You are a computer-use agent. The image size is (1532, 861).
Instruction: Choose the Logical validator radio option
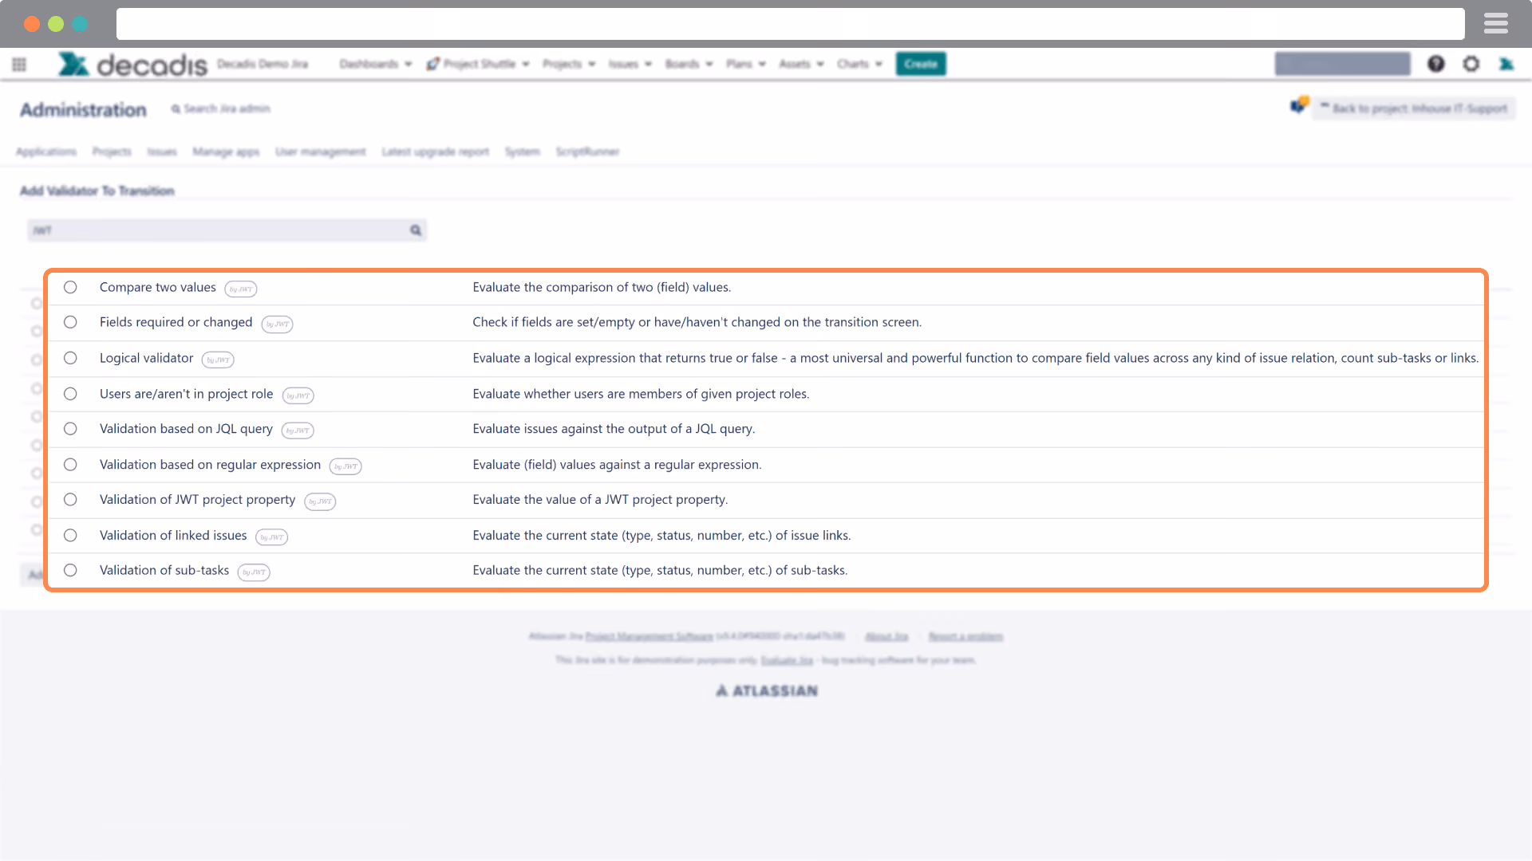(70, 358)
